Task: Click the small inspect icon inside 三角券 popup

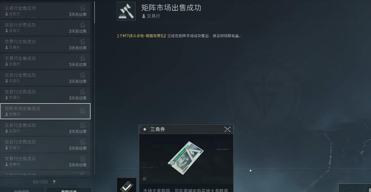Action: tap(144, 179)
